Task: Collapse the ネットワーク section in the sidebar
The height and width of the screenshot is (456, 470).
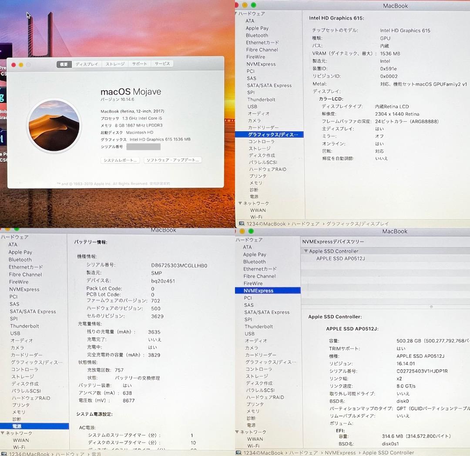Action: 240,203
